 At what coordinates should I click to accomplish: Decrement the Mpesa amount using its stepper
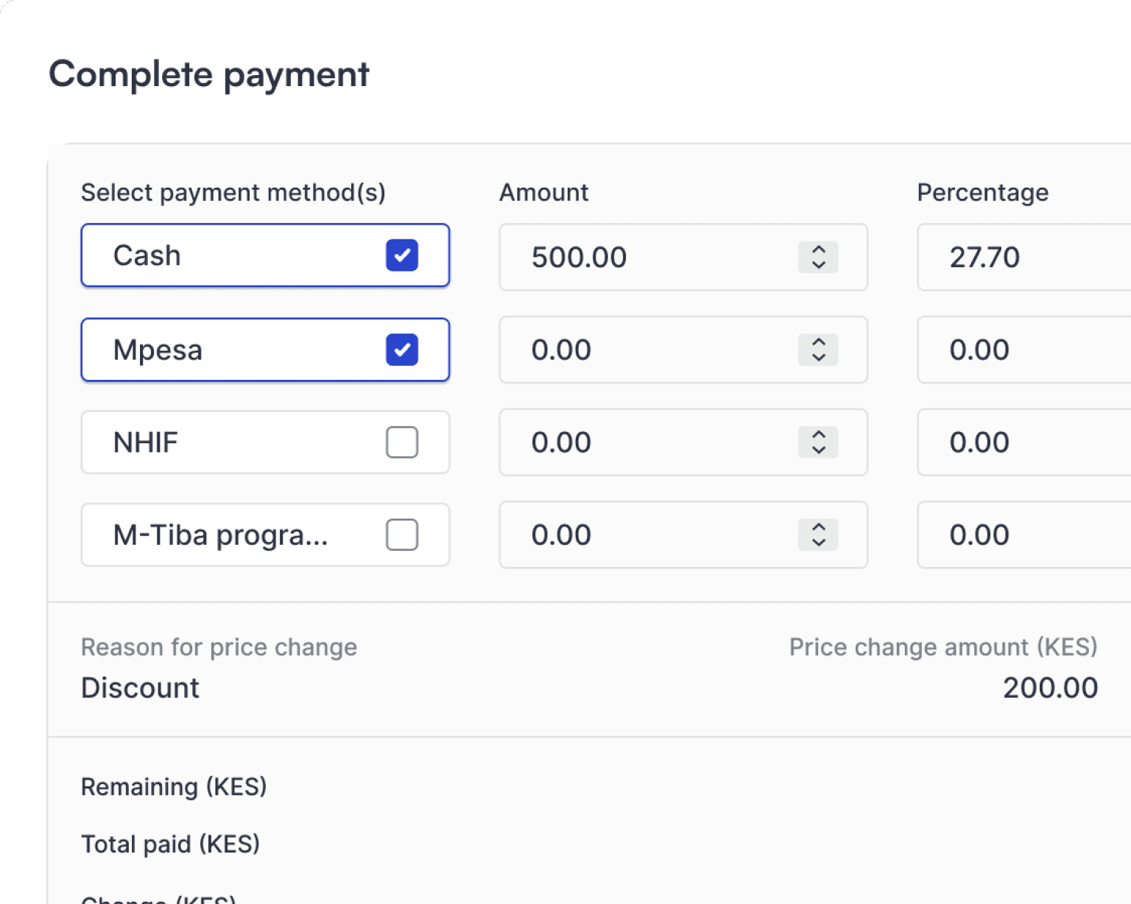click(818, 358)
